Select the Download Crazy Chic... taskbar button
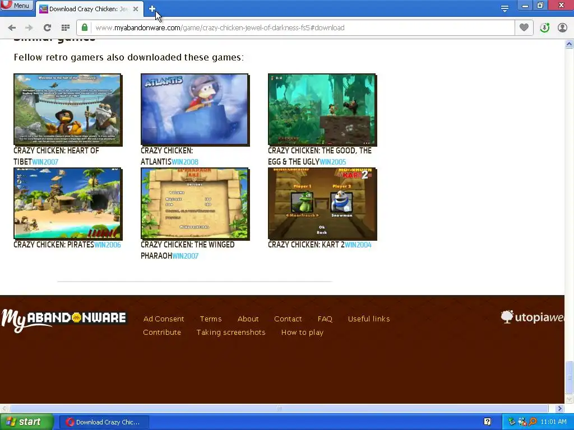 (104, 422)
